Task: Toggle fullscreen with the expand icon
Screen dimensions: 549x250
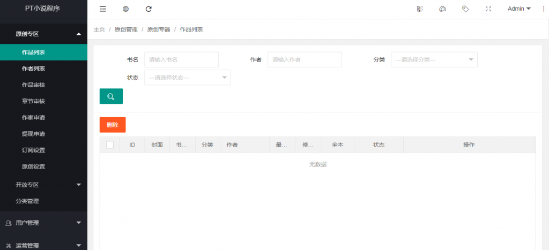Action: [x=488, y=9]
